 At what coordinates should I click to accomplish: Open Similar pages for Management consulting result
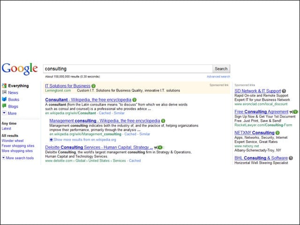point(145,134)
